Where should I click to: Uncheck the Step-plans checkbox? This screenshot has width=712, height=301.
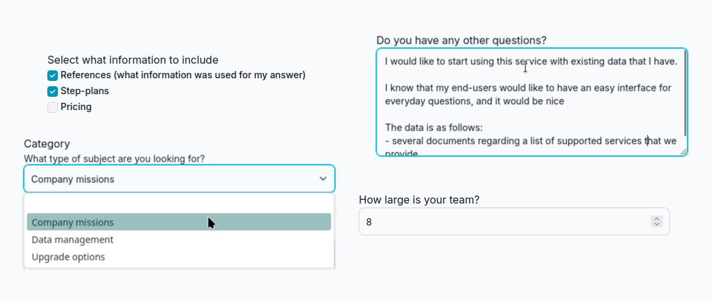[x=52, y=91]
